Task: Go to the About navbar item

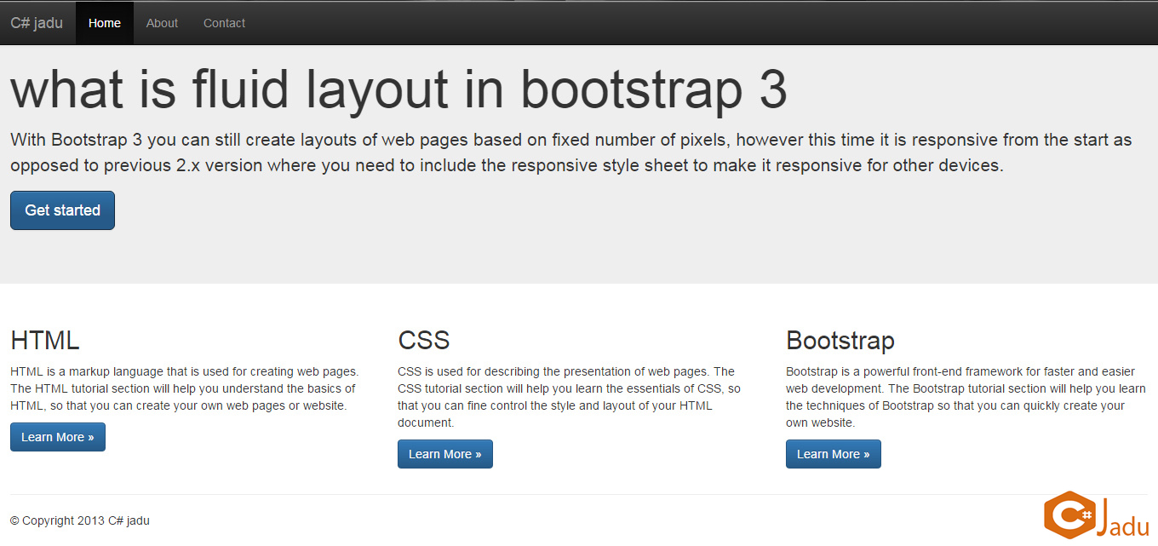Action: (162, 23)
